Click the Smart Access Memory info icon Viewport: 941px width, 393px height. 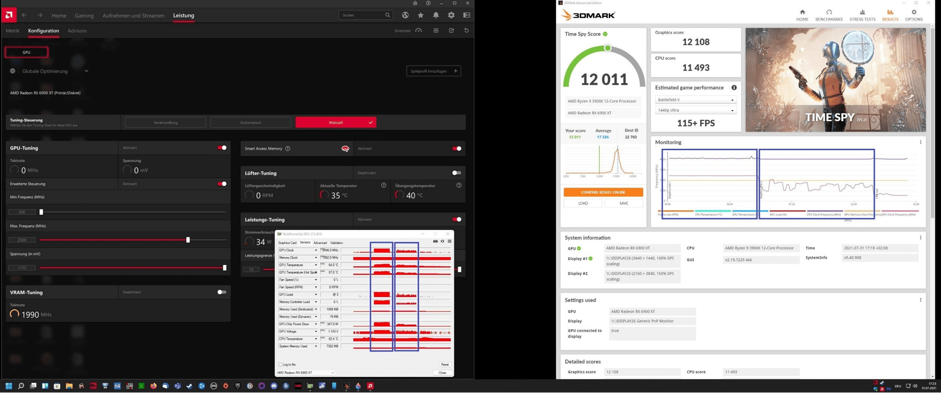[288, 148]
